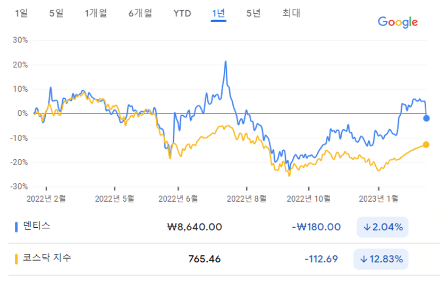Open the 6개월 chart period

click(x=140, y=13)
